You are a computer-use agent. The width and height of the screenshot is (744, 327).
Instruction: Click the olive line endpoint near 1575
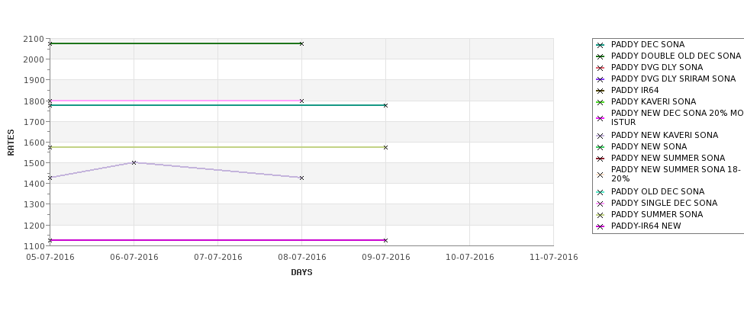click(385, 147)
